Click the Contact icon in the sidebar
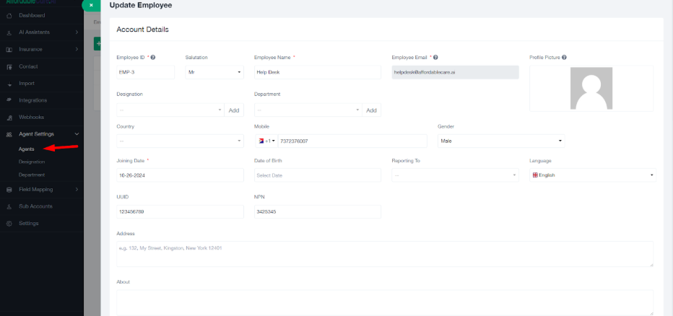 pyautogui.click(x=9, y=66)
